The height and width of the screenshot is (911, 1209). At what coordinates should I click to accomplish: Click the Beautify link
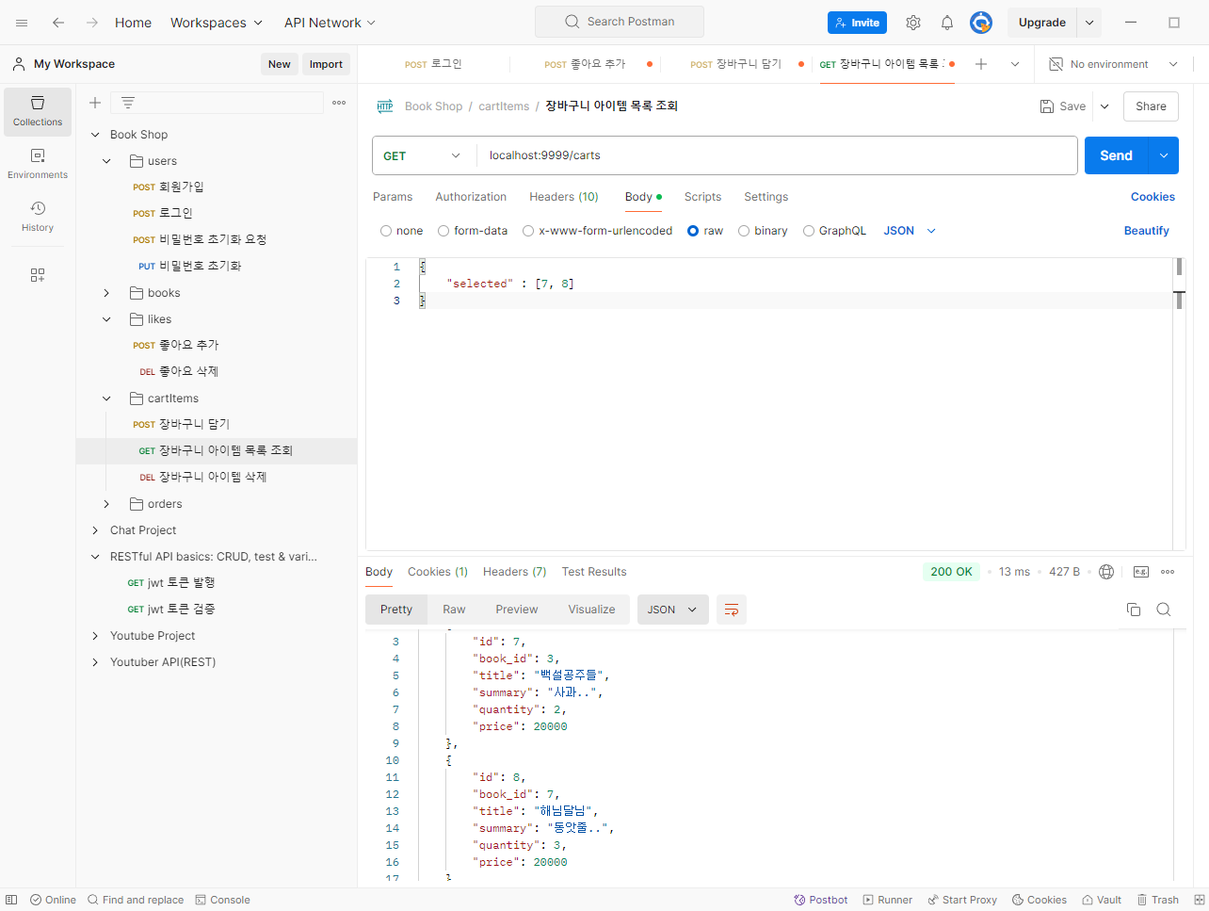coord(1146,231)
